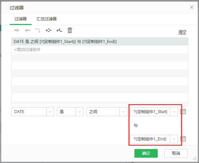Click the toggle and/or arrow icon
Viewport: 199px width, 163px height.
click(38, 30)
